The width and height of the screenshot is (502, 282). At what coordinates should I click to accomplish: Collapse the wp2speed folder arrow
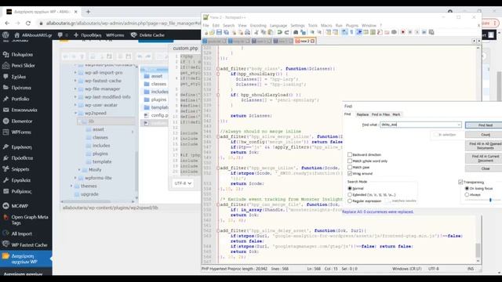pos(75,113)
